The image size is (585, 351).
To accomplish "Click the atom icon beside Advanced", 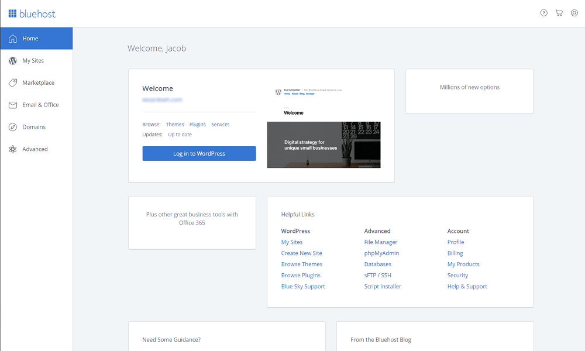I will tap(13, 149).
